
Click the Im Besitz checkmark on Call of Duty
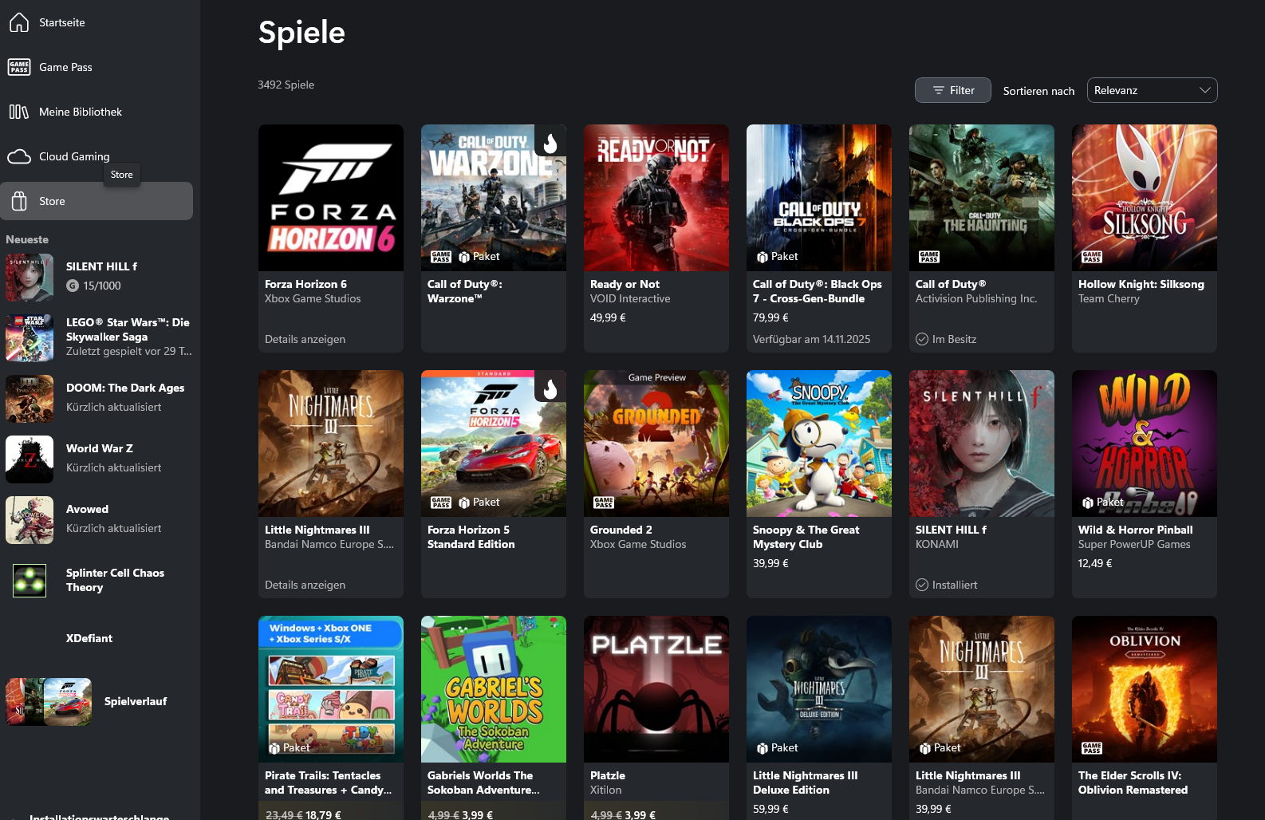point(922,339)
